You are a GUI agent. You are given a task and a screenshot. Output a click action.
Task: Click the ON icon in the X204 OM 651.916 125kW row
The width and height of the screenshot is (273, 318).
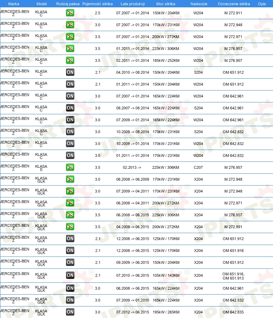70,251
